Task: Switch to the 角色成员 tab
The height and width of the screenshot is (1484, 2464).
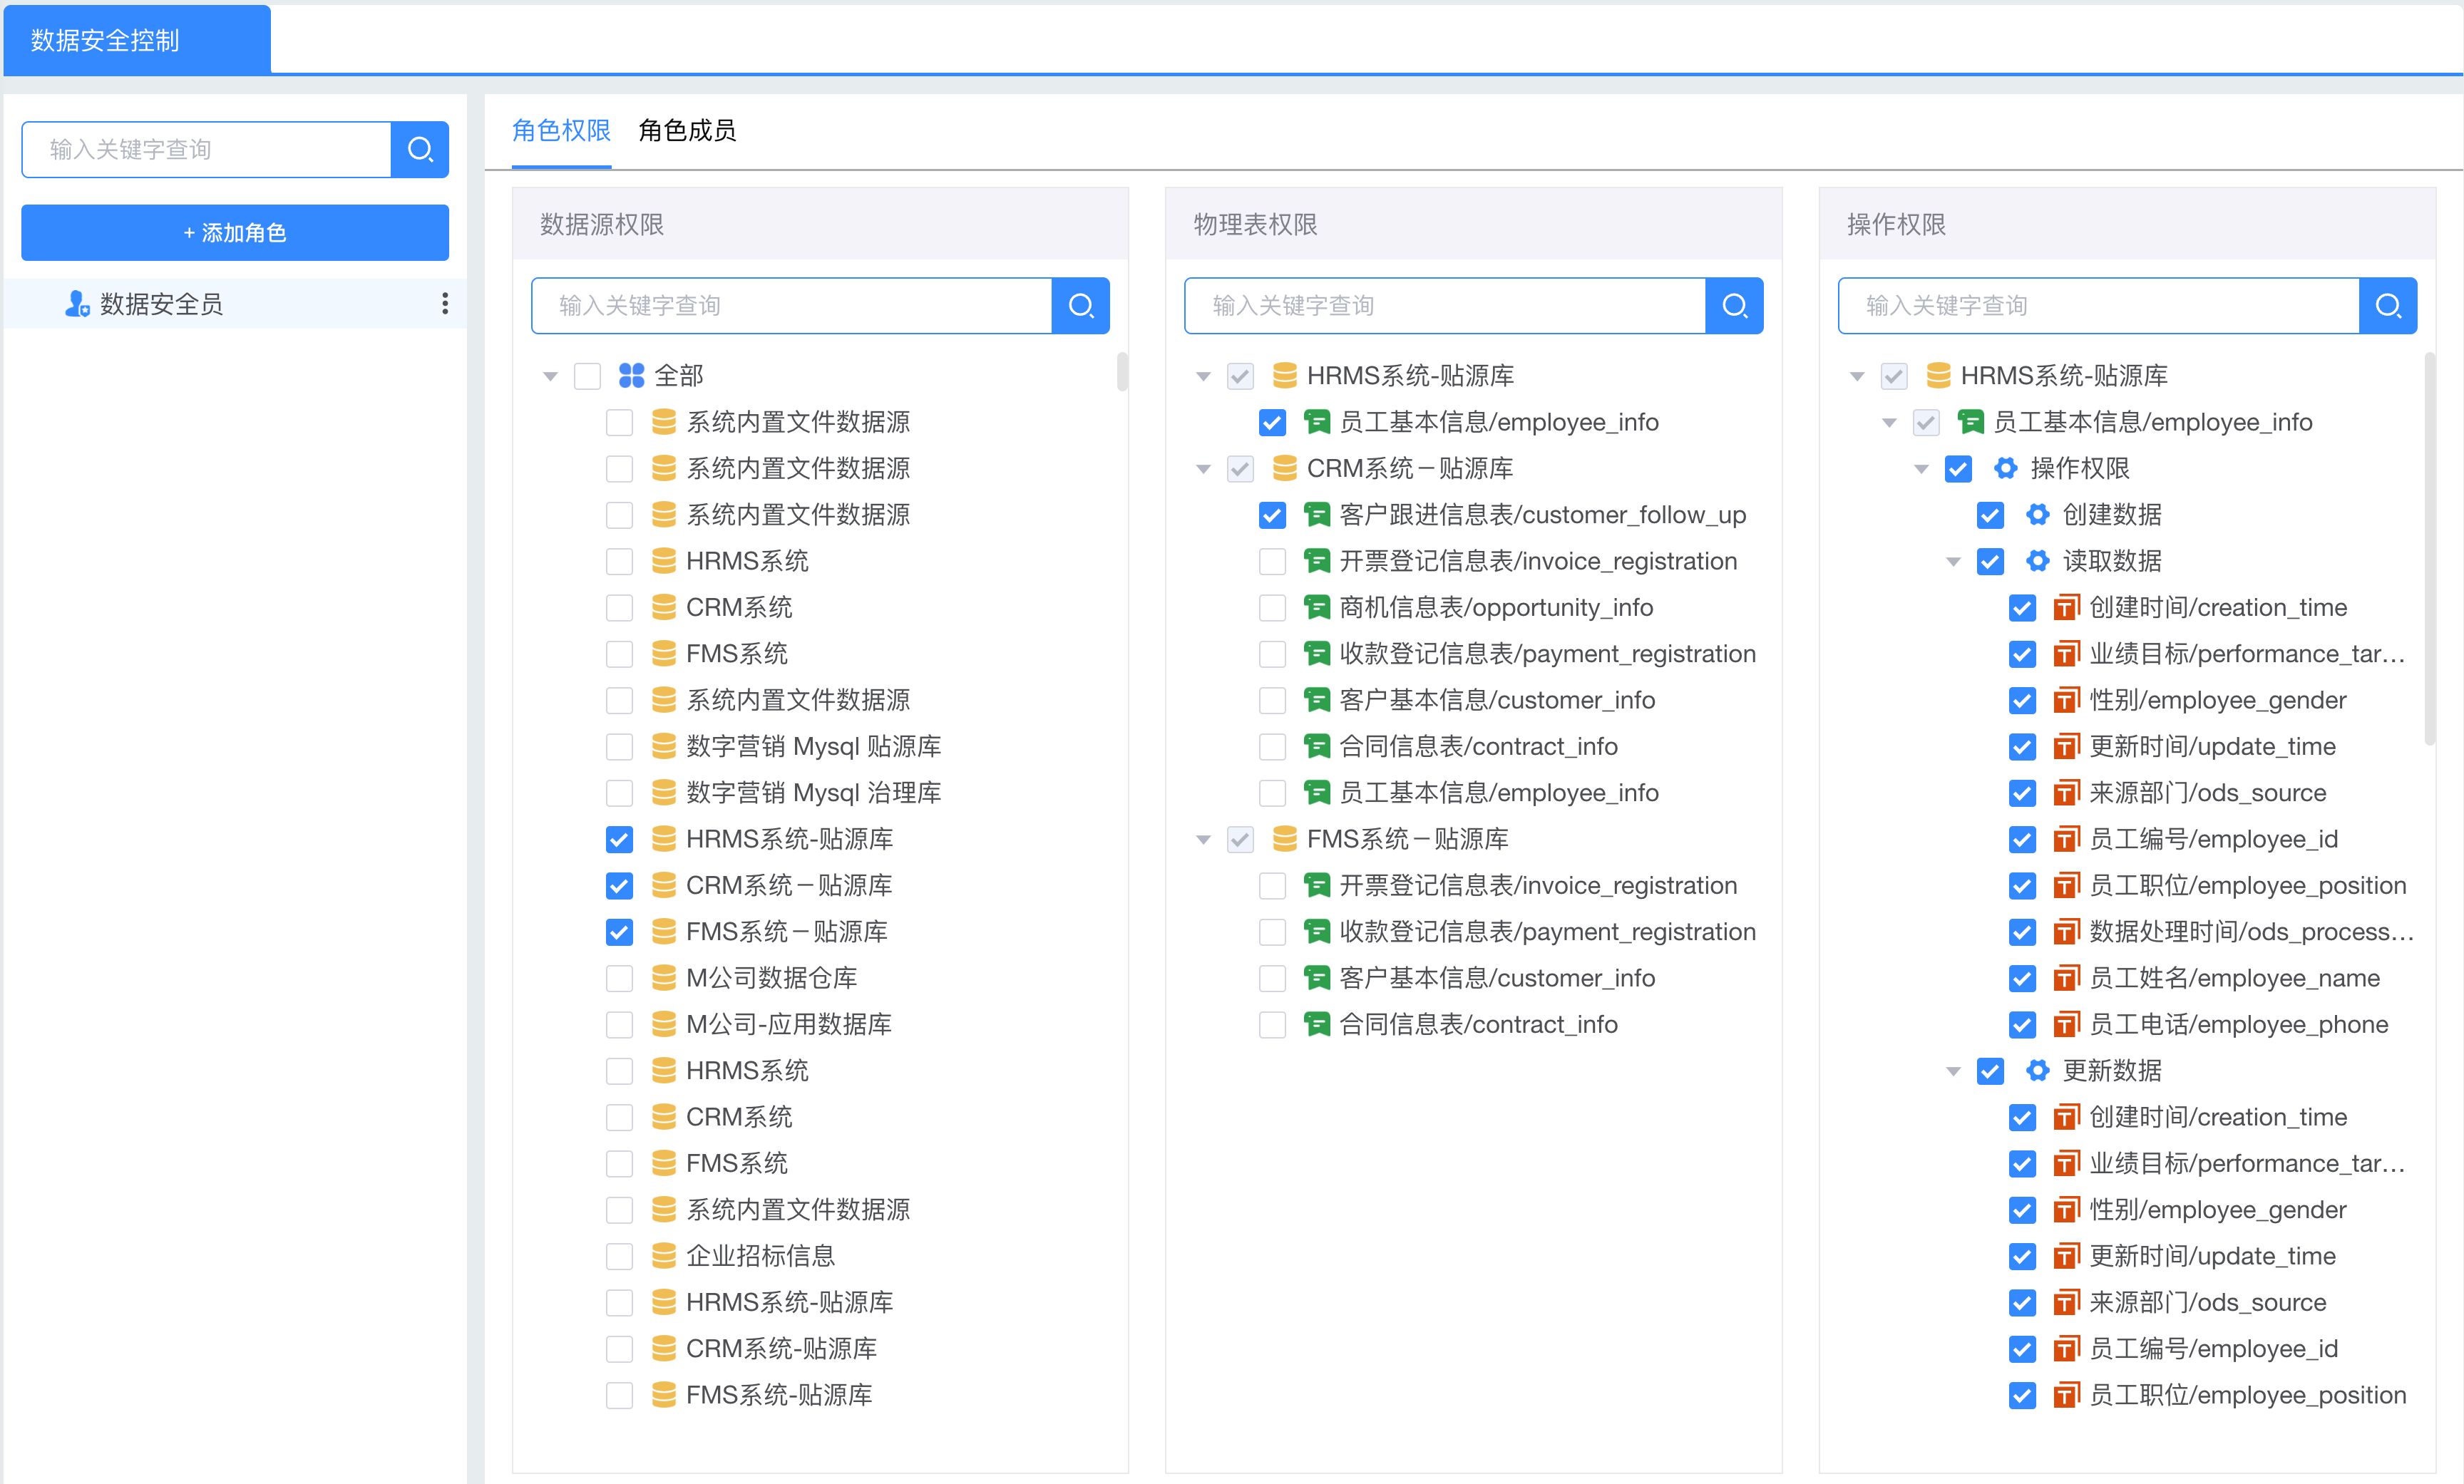Action: [687, 130]
